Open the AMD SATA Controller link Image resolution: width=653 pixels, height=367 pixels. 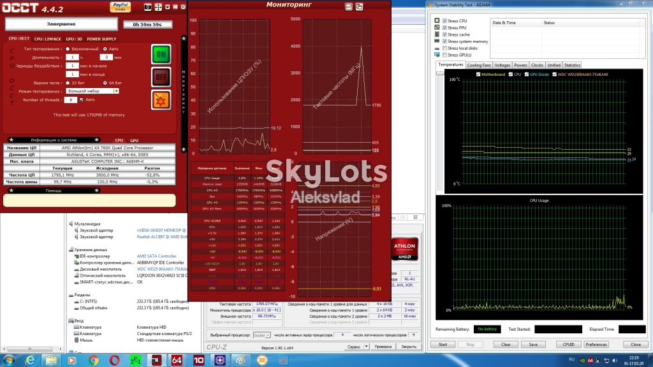[157, 256]
